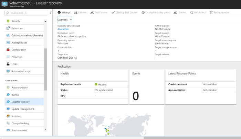241x139 pixels.
Task: Open Disaster recovery in the sidebar
Action: coord(21,102)
